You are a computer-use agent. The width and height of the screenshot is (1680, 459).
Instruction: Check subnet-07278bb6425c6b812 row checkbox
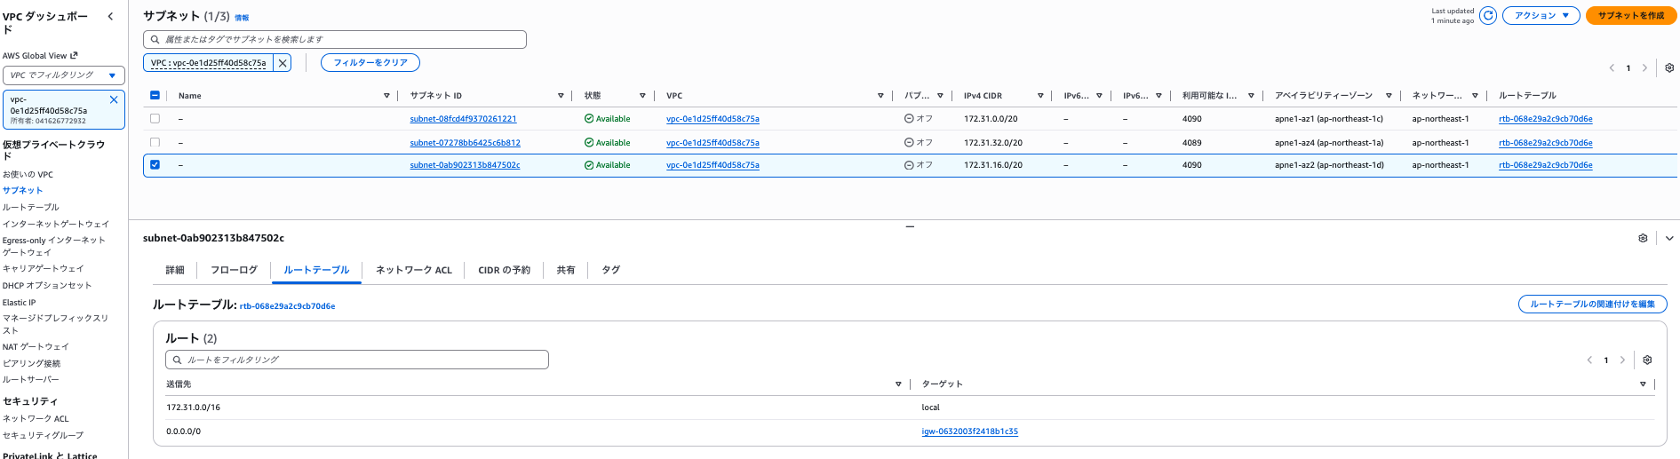155,142
